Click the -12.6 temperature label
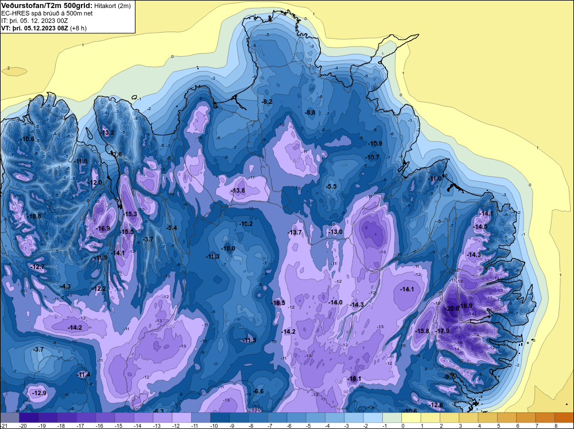Viewport: 574px width, 429px height. point(436,405)
